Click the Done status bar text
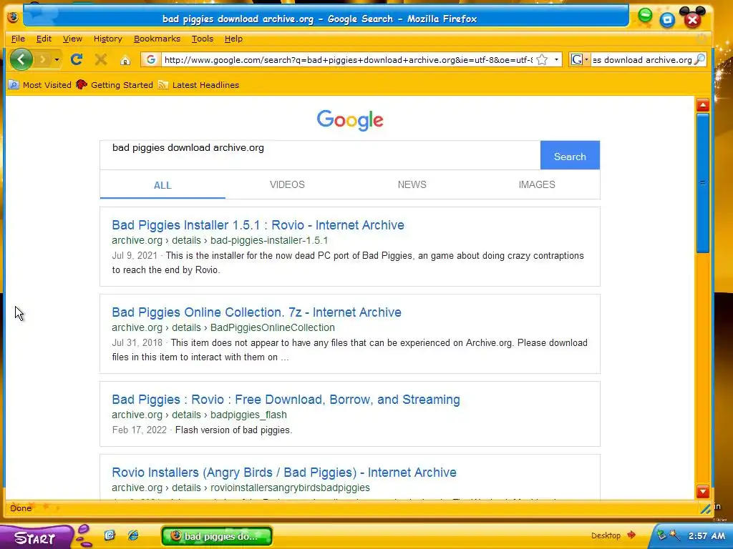Image resolution: width=733 pixels, height=549 pixels. tap(21, 508)
